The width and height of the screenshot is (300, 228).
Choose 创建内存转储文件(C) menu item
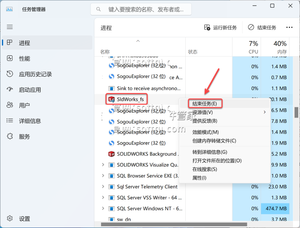[x=225, y=141]
